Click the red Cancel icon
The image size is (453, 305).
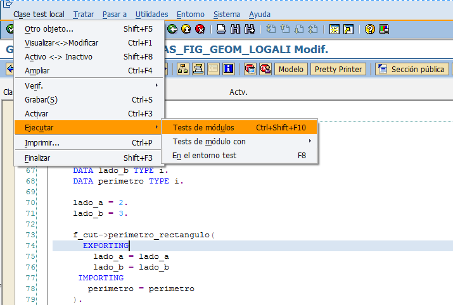pos(200,29)
